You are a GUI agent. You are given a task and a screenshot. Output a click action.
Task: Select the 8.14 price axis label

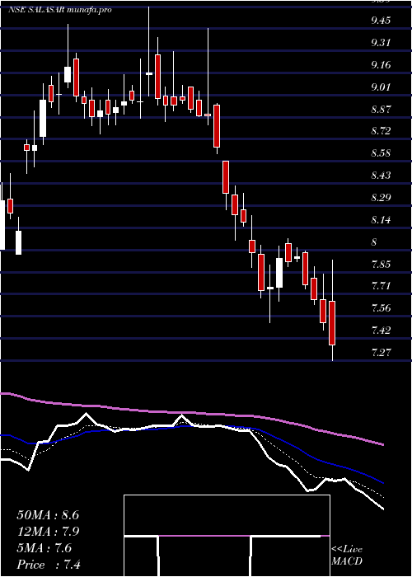click(x=381, y=220)
